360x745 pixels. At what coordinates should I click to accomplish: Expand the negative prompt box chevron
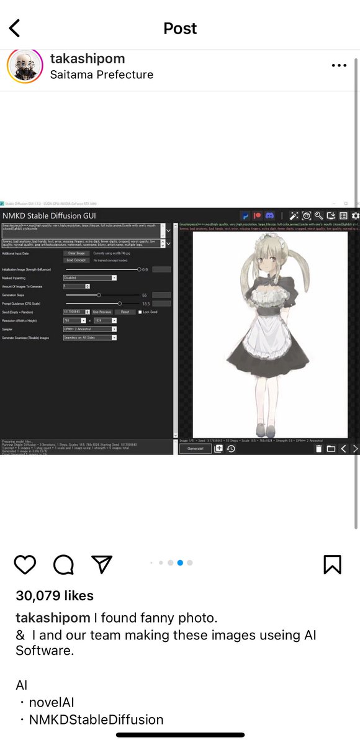pyautogui.click(x=168, y=243)
